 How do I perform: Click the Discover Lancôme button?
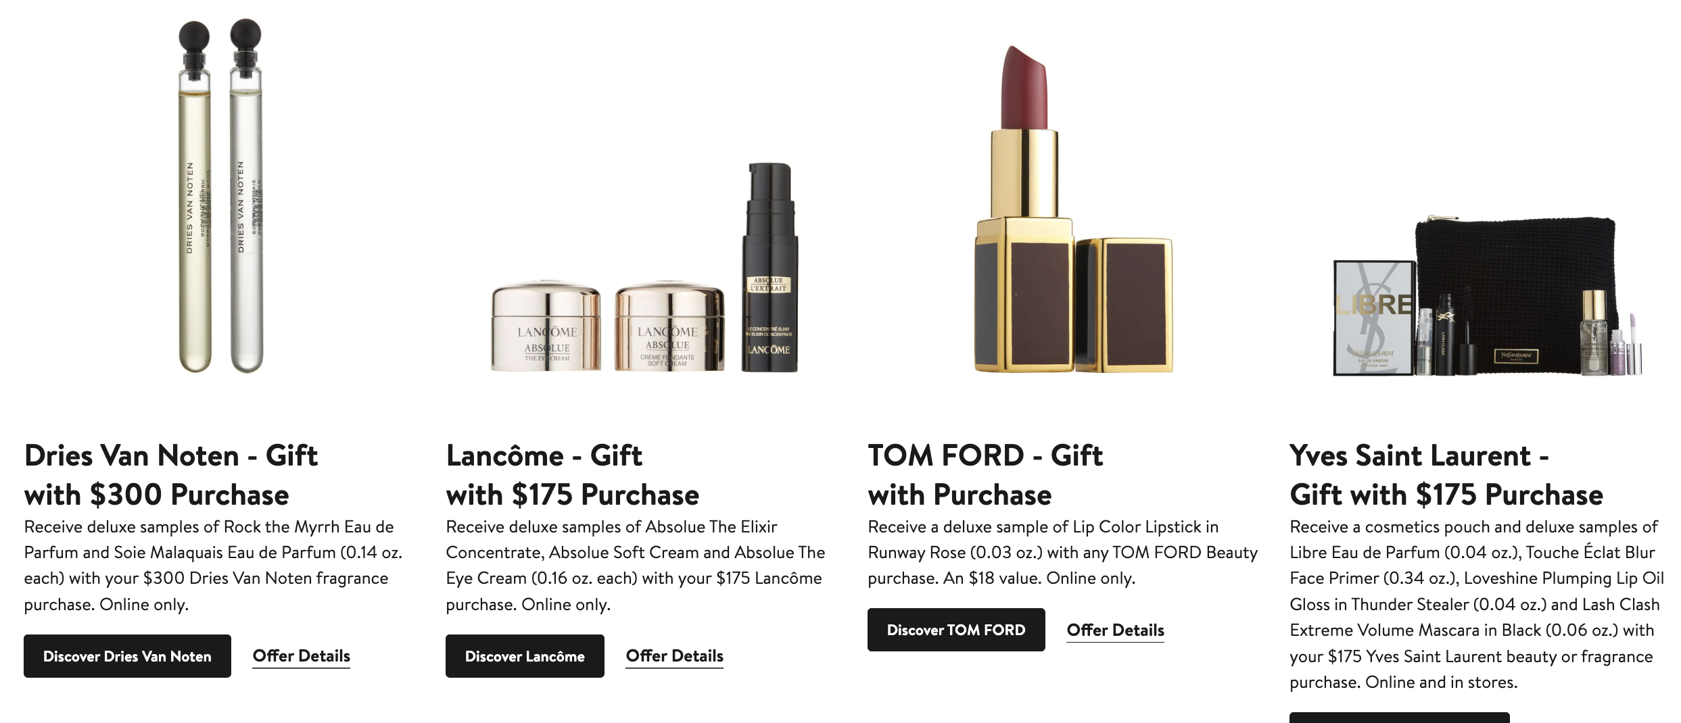tap(525, 655)
